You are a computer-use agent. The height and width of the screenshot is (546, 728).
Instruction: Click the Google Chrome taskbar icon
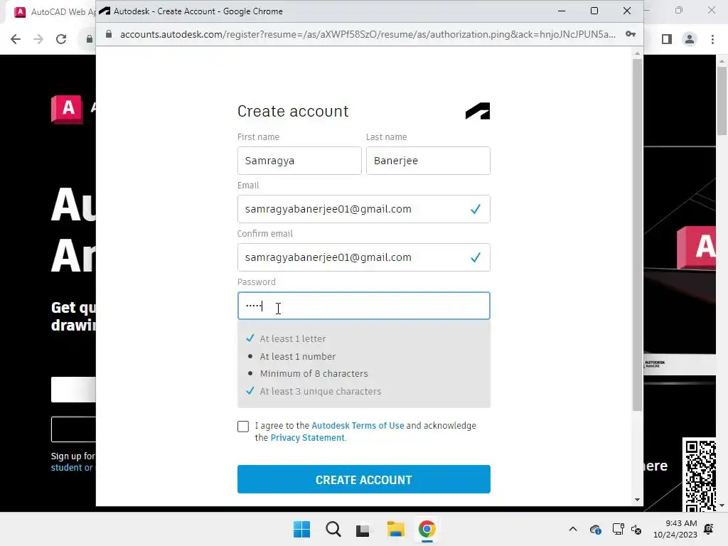427,529
